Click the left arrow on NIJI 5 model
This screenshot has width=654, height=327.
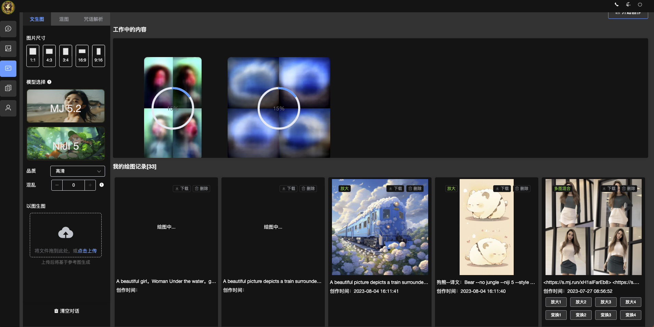pyautogui.click(x=40, y=145)
